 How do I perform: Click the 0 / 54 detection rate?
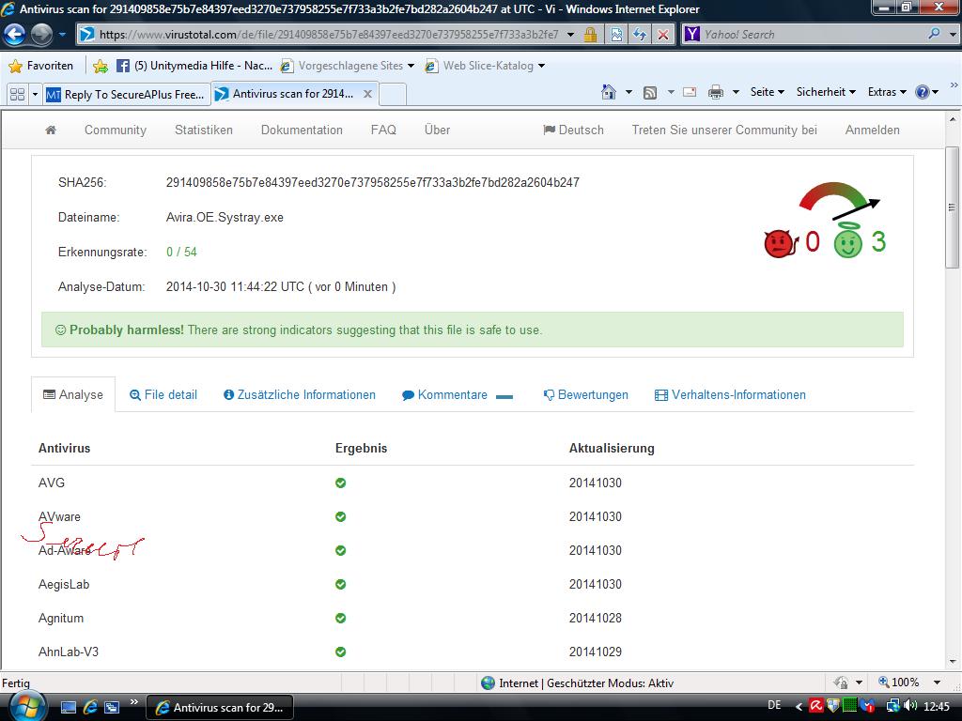pyautogui.click(x=181, y=252)
